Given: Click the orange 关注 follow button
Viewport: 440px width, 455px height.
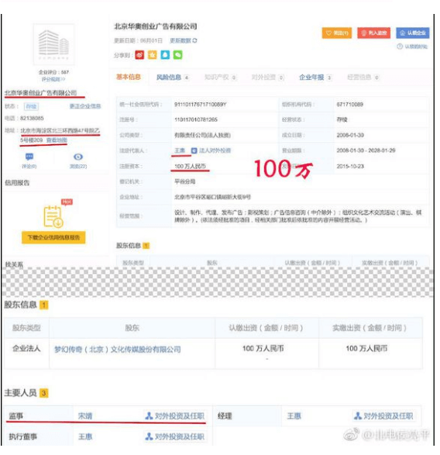Looking at the screenshot, I should click(337, 33).
